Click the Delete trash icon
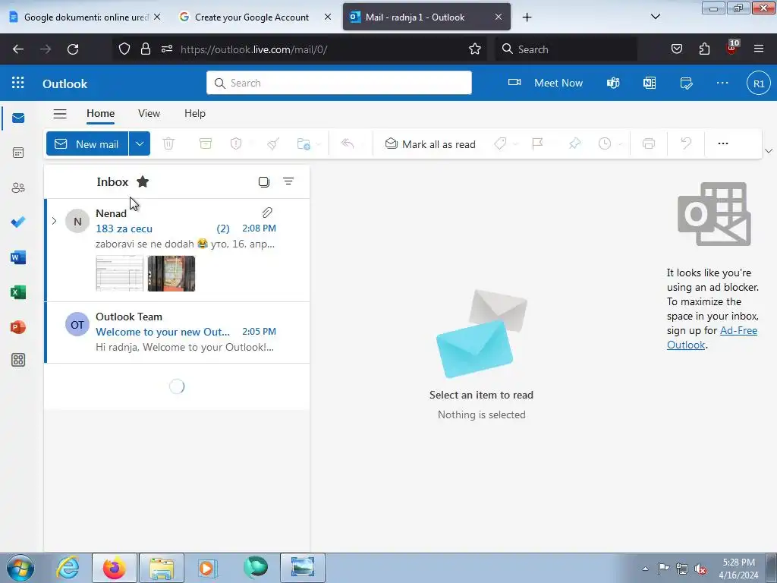 168,143
